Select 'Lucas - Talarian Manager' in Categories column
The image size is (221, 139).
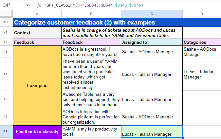(x=202, y=74)
